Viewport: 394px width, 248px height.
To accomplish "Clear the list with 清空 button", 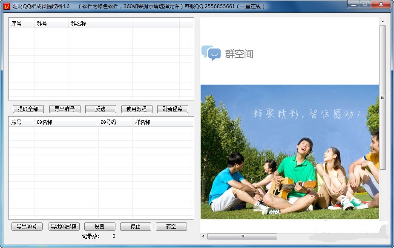I will click(x=171, y=226).
